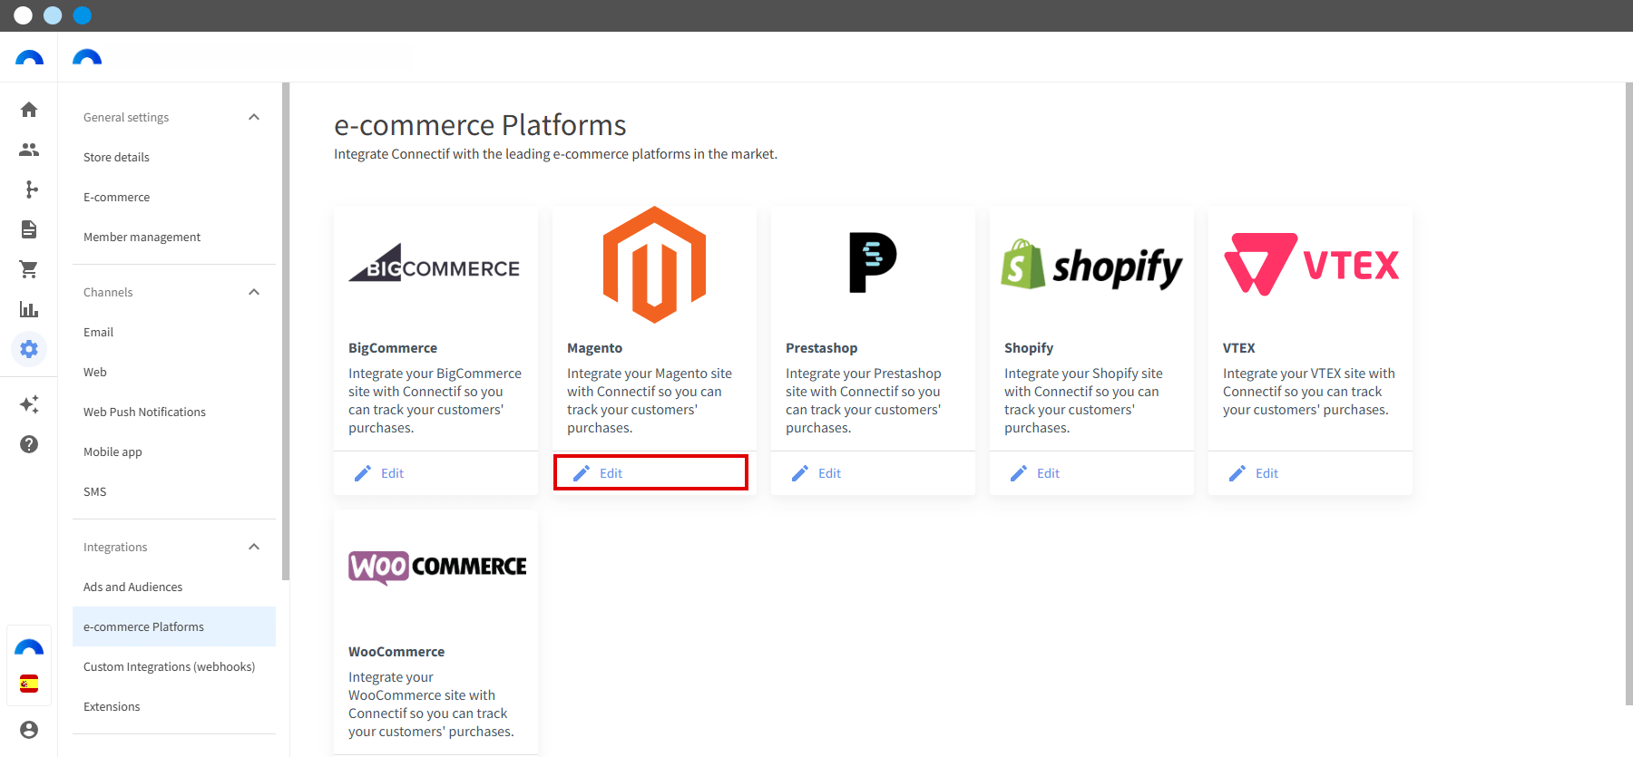Open SMS channel settings
Image resolution: width=1633 pixels, height=757 pixels.
tap(174, 491)
